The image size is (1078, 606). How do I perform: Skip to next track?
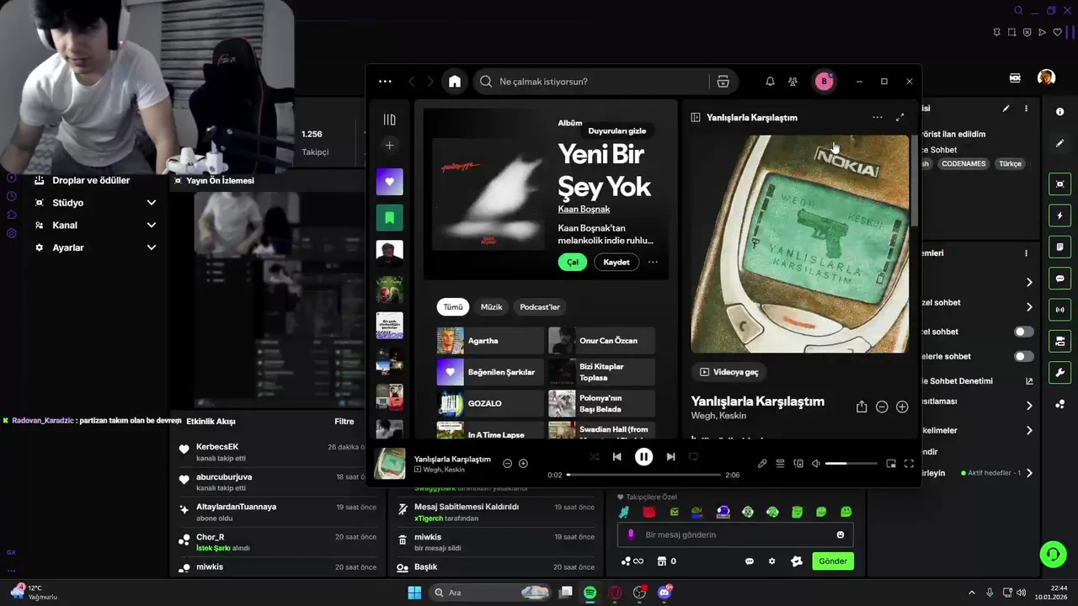pos(670,457)
